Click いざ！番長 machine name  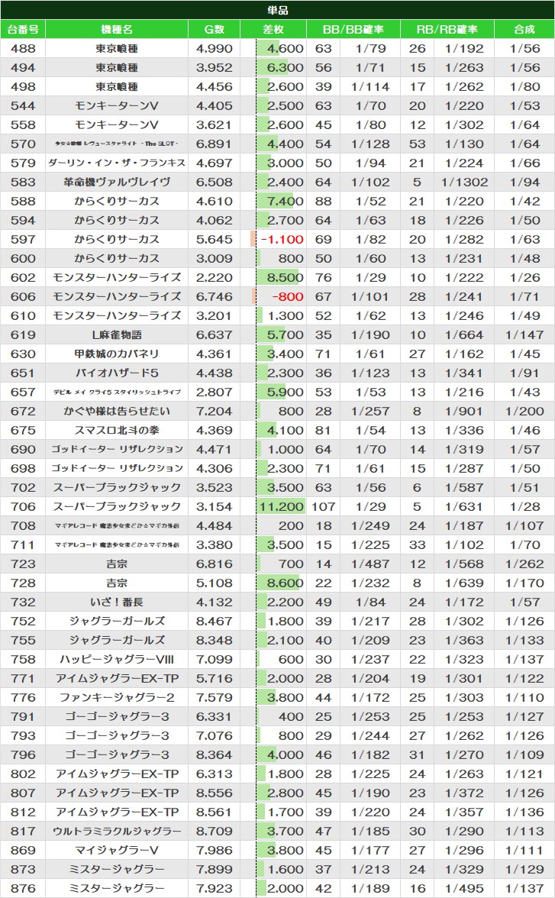point(117,602)
